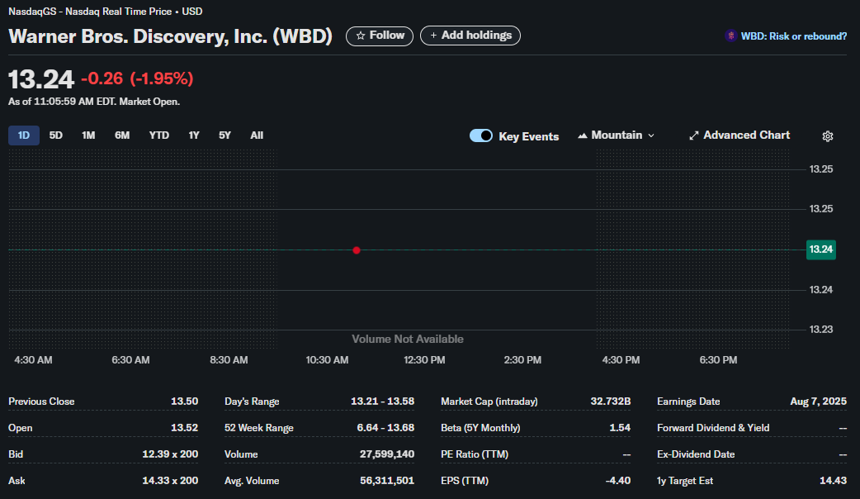
Task: Click the green 13.24 current price label
Action: click(x=821, y=249)
